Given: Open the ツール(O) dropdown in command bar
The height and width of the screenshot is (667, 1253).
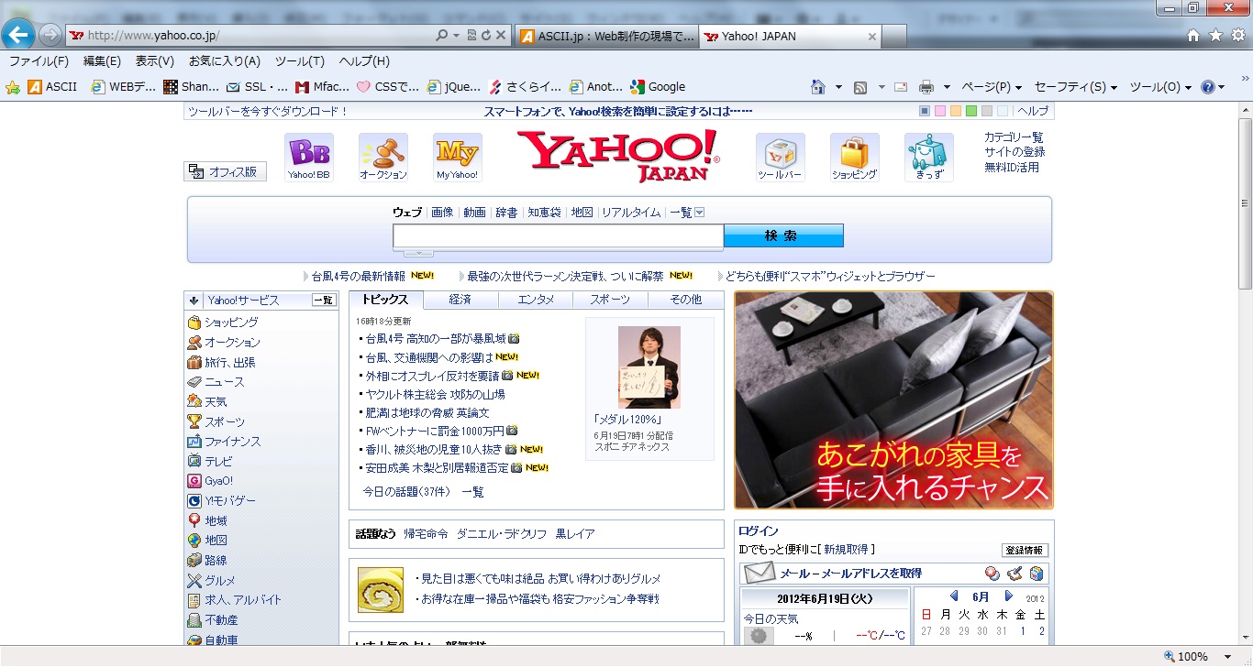Looking at the screenshot, I should pos(1160,87).
